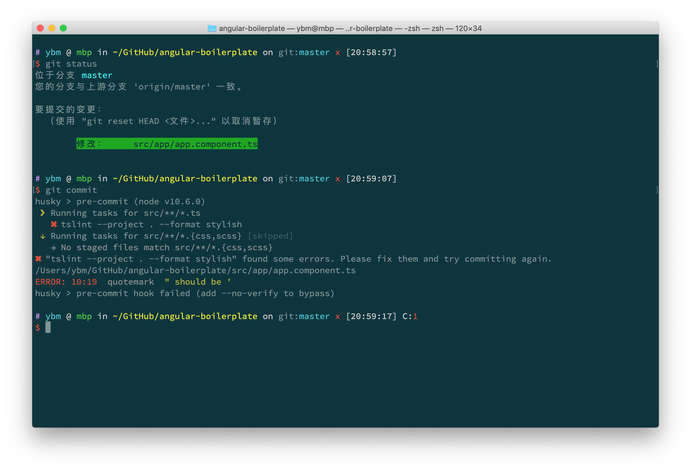Click the '要提交的变更：' heading
Viewport: 691px width, 470px height.
(69, 110)
